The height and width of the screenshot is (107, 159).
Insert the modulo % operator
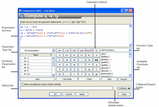[x=89, y=60]
